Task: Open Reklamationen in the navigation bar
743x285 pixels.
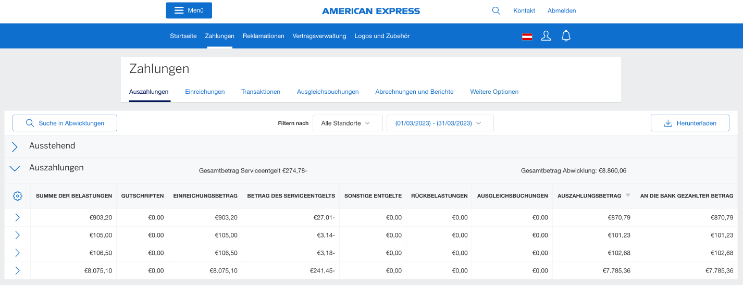Action: point(263,36)
